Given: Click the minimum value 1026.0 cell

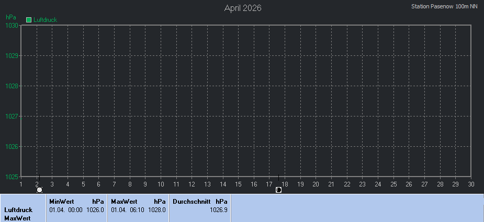Looking at the screenshot, I should tap(95, 209).
